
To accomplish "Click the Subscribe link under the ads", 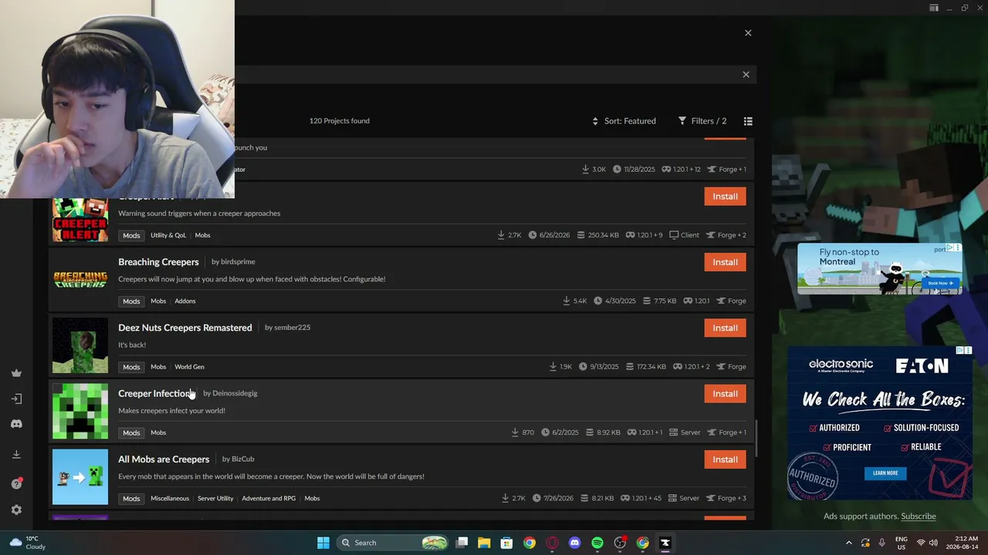I will click(x=919, y=516).
